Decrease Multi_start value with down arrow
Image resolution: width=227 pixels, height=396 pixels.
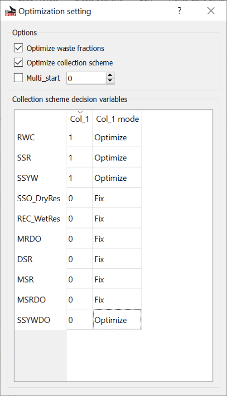pos(110,81)
